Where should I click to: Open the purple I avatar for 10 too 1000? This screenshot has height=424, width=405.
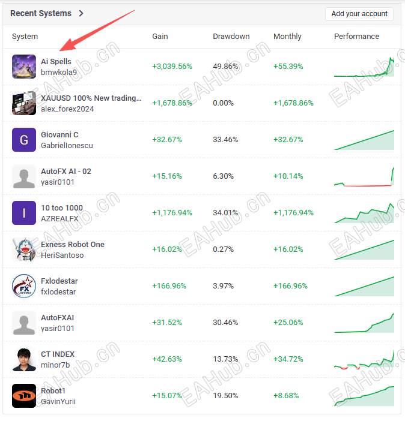[24, 213]
